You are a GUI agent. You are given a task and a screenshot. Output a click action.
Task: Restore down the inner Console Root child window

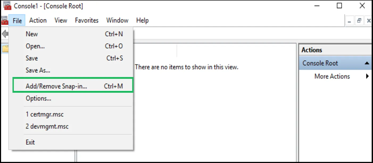(x=359, y=21)
